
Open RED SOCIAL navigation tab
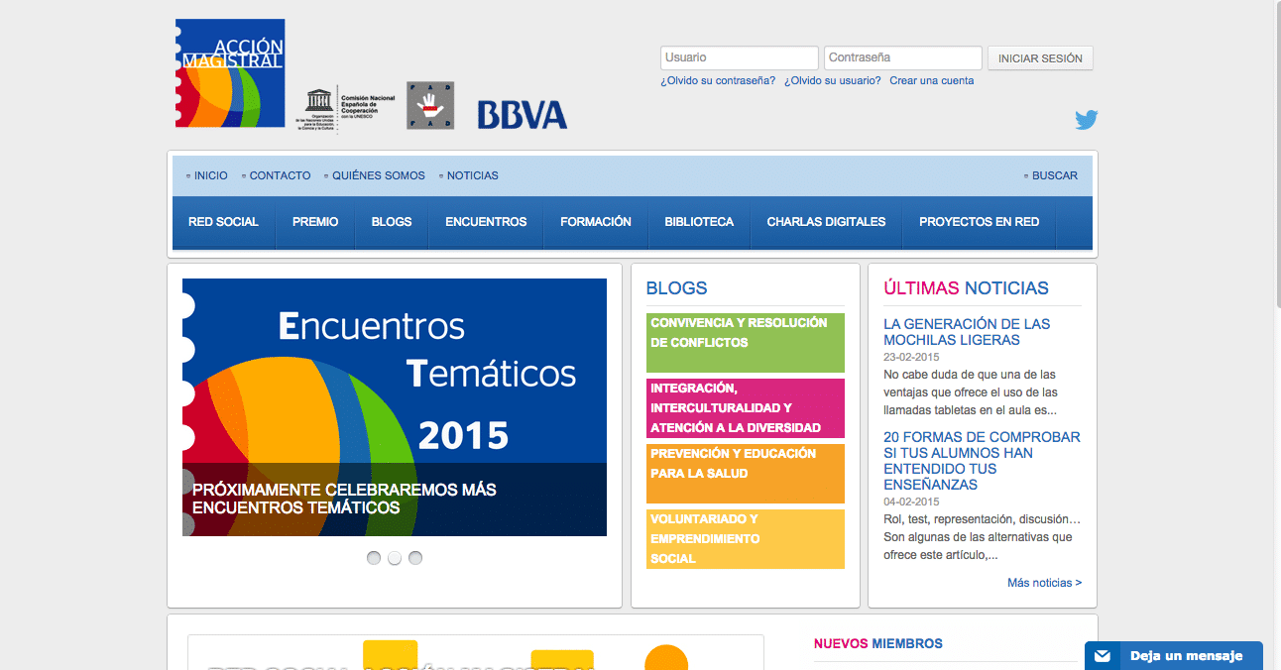click(223, 222)
